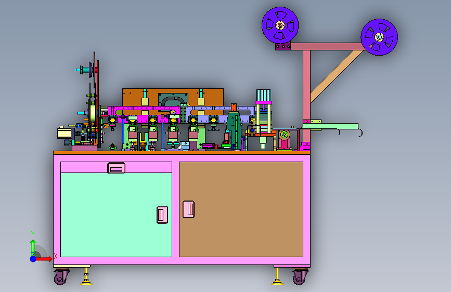Screen dimensions: 451x292
Task: Click the red X axis label
Action: 56,256
